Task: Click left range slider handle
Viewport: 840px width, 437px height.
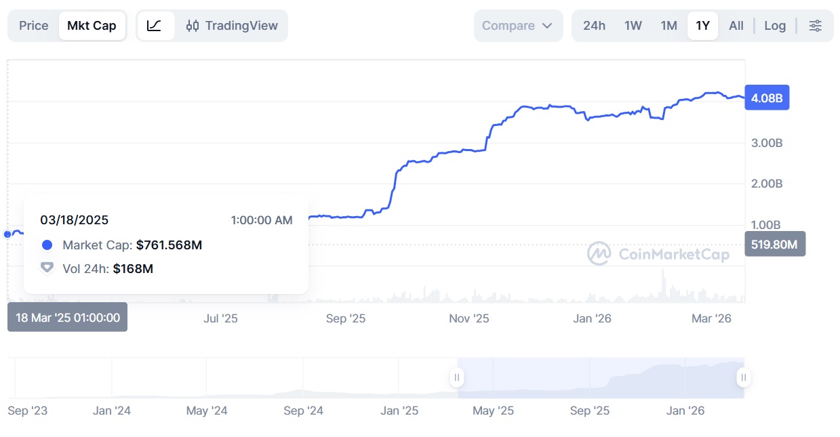Action: coord(457,377)
